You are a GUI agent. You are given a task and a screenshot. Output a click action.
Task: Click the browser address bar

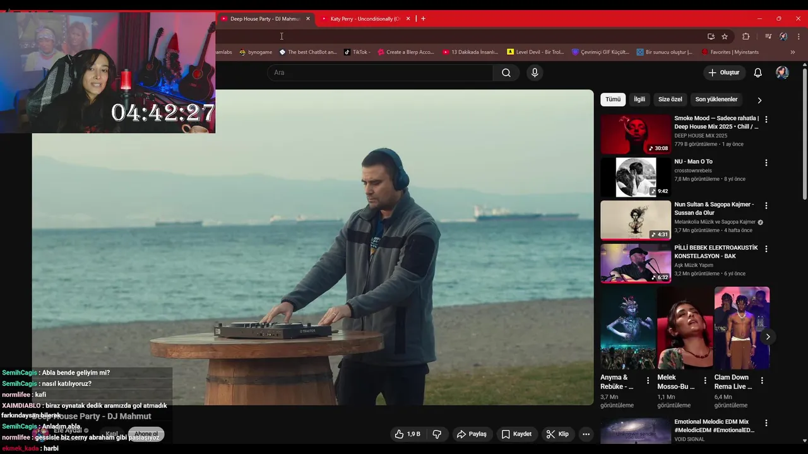click(x=461, y=37)
